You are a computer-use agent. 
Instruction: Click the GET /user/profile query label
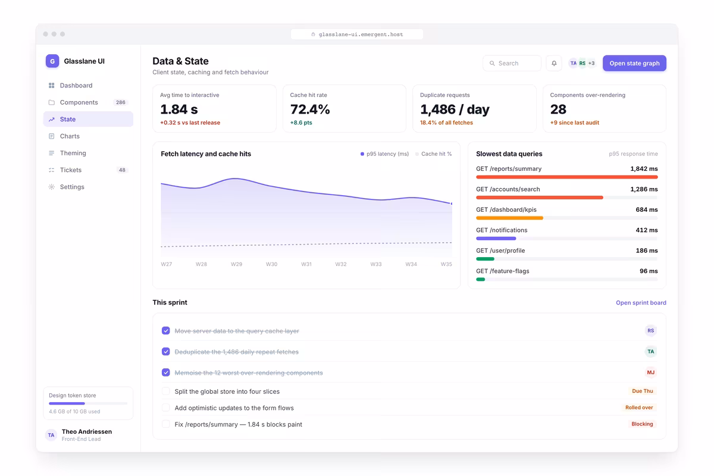point(500,250)
